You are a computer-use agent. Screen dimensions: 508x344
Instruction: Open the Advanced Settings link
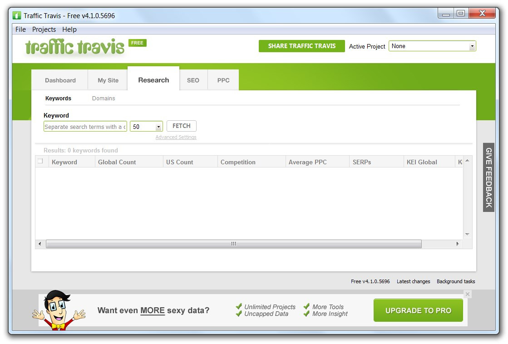point(176,137)
